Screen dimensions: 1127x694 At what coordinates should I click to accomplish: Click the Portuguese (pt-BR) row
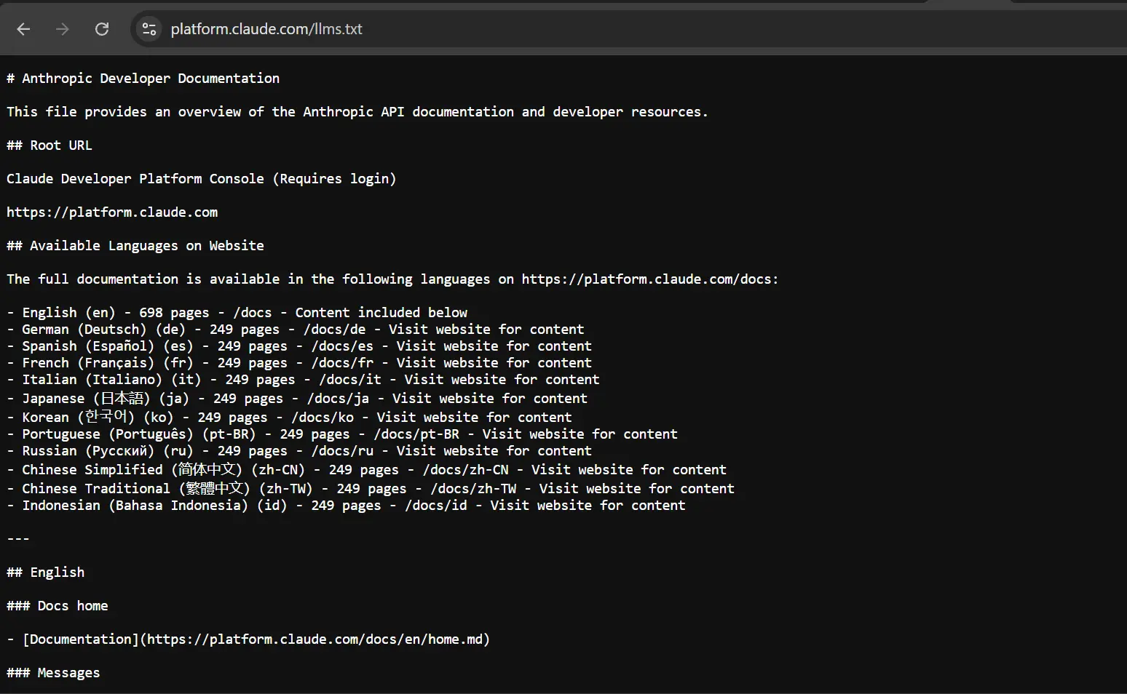(342, 434)
